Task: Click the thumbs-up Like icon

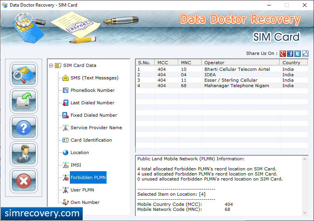Action: [x=305, y=54]
